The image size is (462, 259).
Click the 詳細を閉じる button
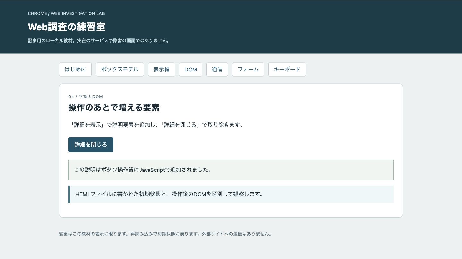91,145
